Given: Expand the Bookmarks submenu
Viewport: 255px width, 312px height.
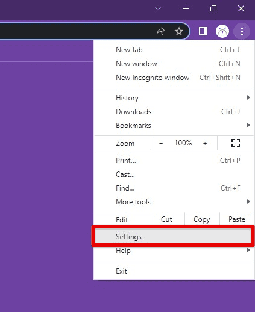Looking at the screenshot, I should coord(174,126).
